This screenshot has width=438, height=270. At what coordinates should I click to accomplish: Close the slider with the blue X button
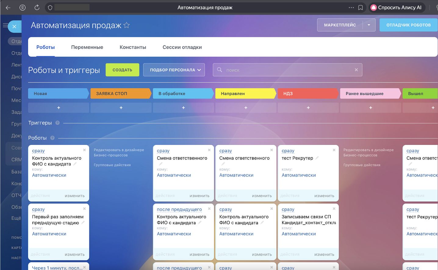14,26
